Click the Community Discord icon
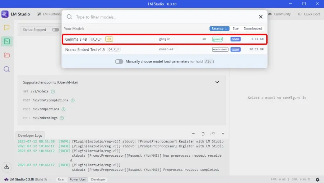Viewport: 324px width, 183px height. tap(270, 14)
